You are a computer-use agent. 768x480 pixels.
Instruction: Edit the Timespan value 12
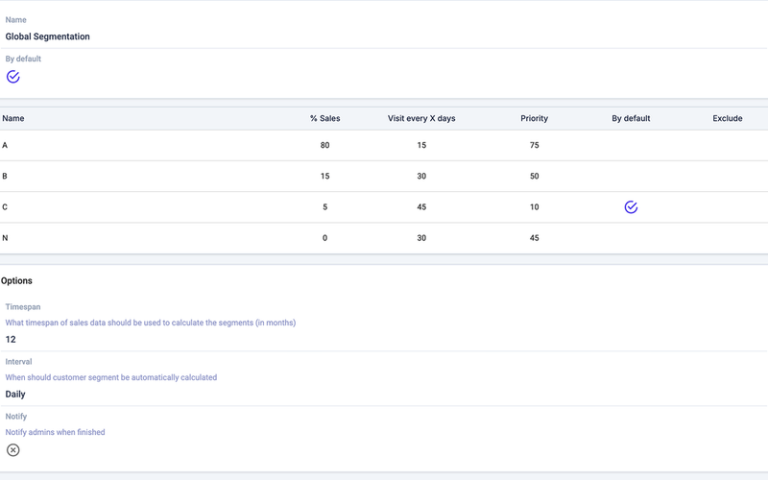pyautogui.click(x=12, y=340)
